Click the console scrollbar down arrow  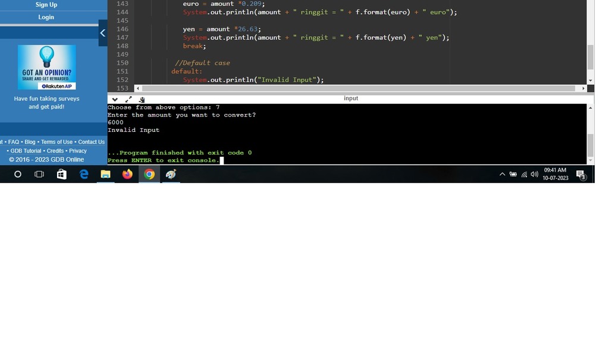(591, 160)
